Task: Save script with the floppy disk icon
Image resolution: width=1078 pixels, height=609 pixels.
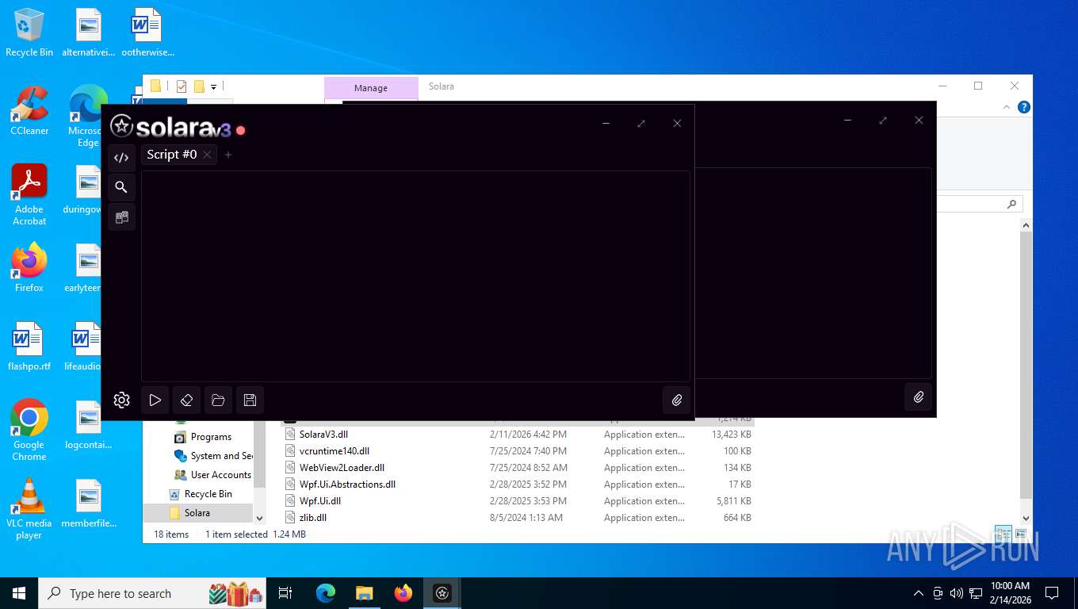Action: pyautogui.click(x=250, y=400)
